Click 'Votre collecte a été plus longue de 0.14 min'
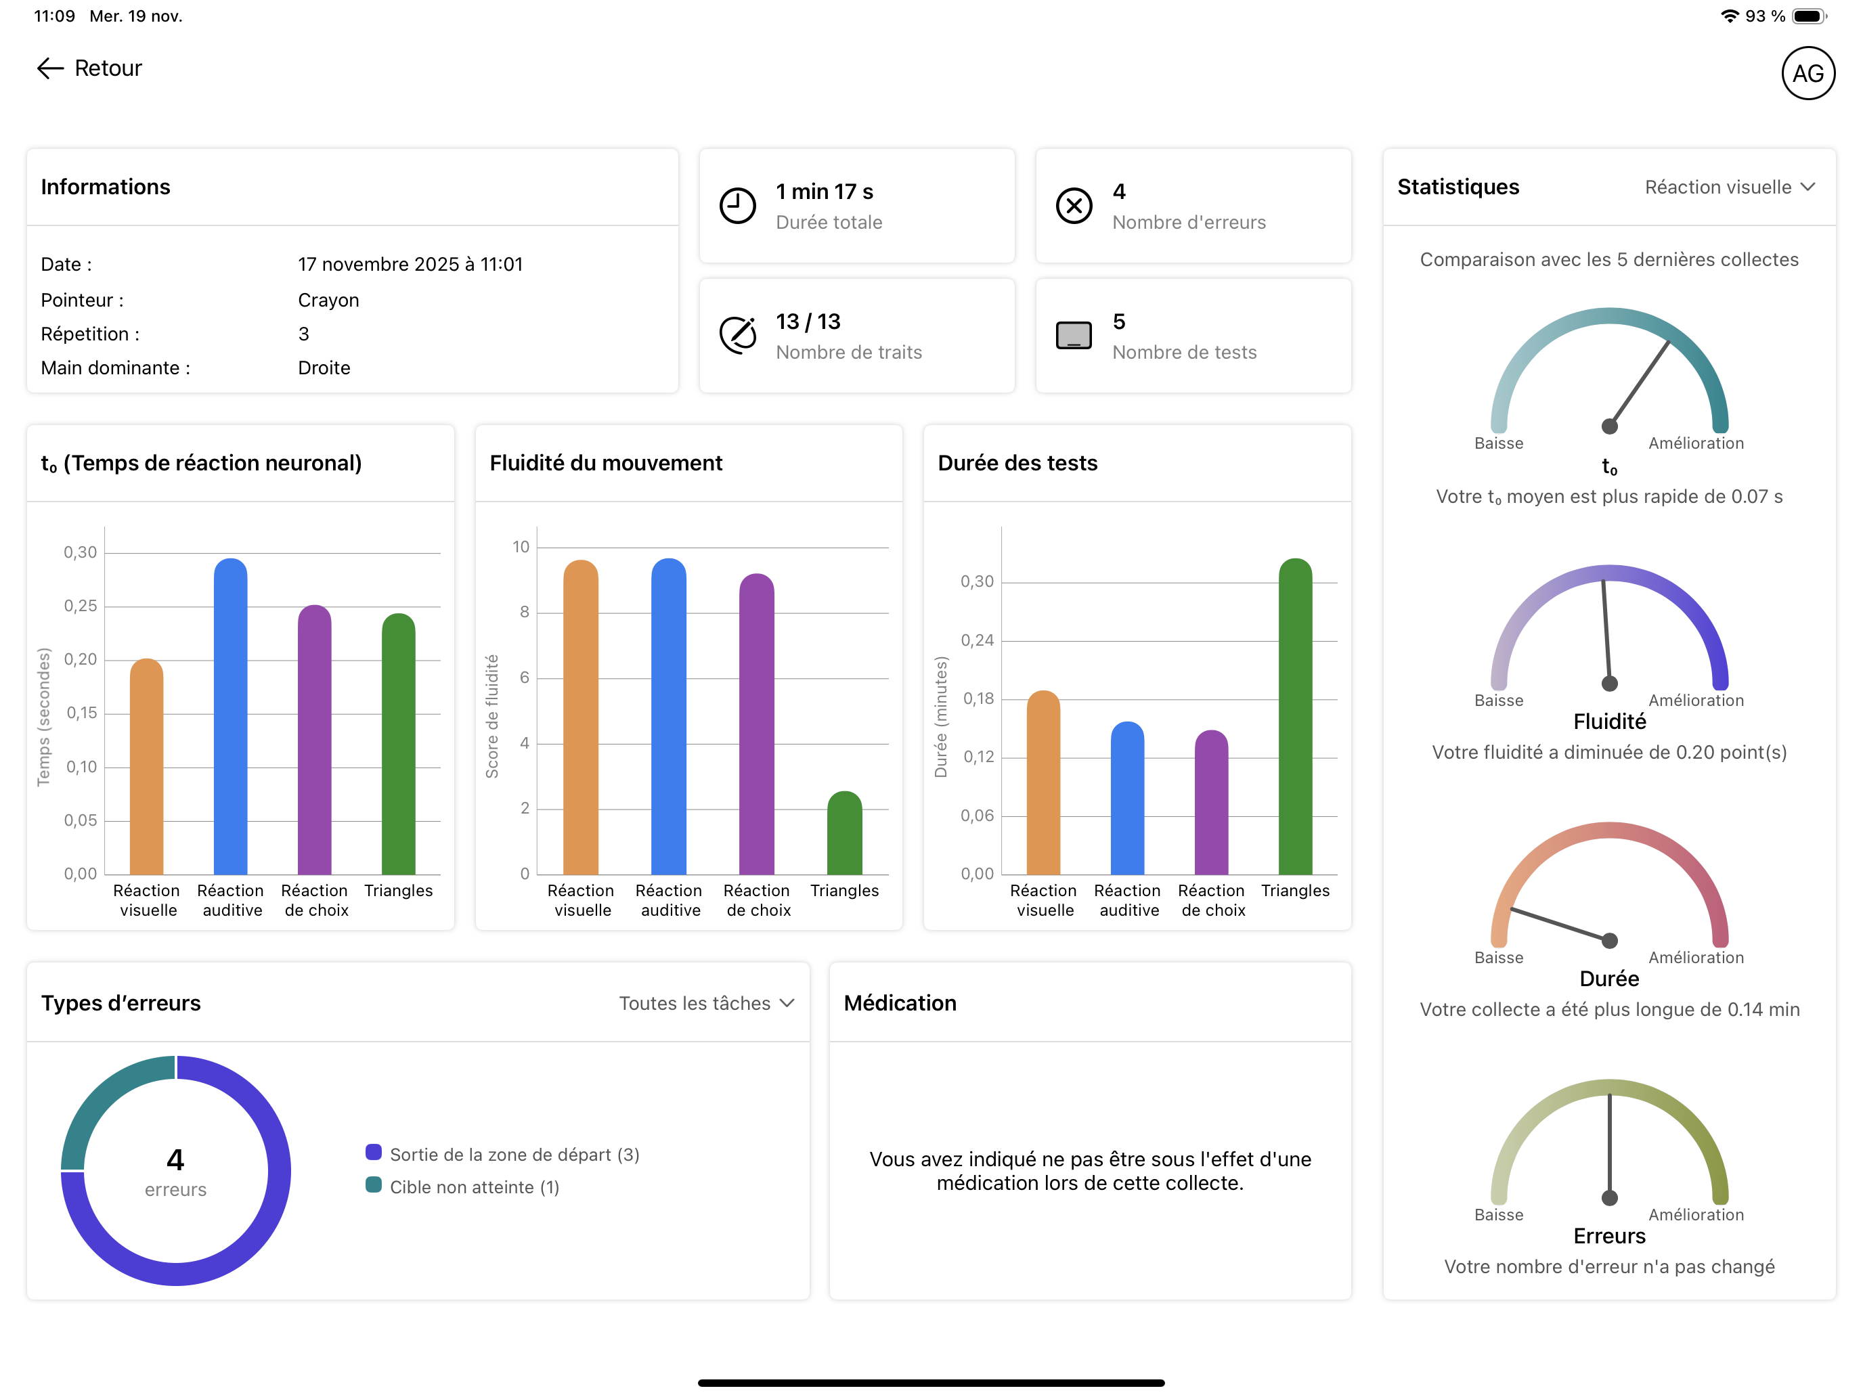The width and height of the screenshot is (1863, 1397). click(x=1610, y=1010)
